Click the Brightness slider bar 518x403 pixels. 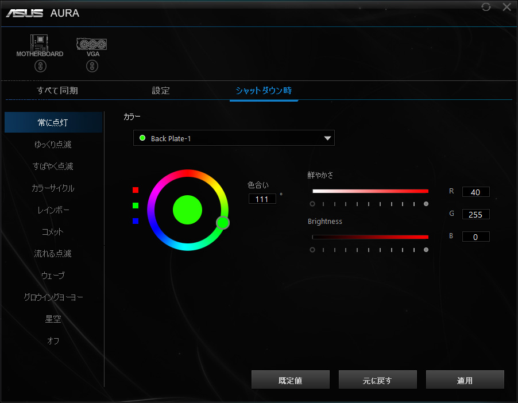tap(370, 237)
